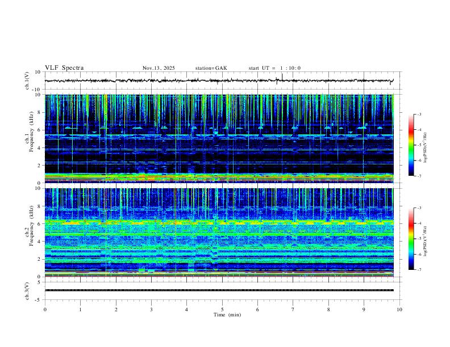Click the "VLF Spectra" plot title
Screen dimensions: 450x347
click(64, 68)
